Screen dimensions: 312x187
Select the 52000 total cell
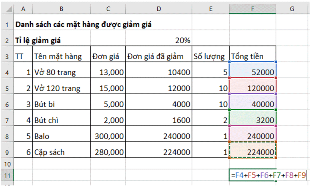[x=252, y=72]
